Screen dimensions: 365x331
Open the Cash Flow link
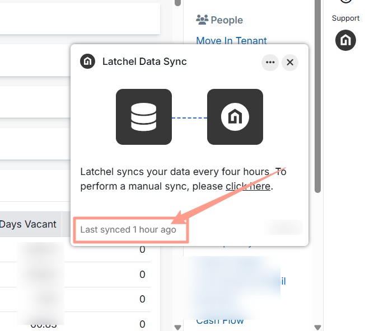coord(220,321)
